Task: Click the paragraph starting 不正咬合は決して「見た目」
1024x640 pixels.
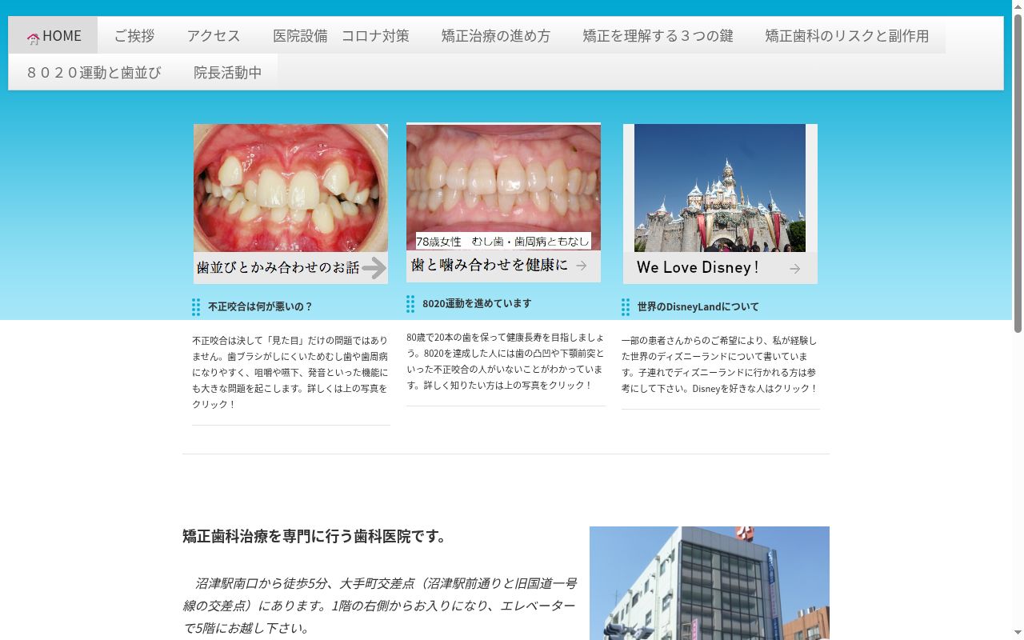Action: [x=290, y=373]
